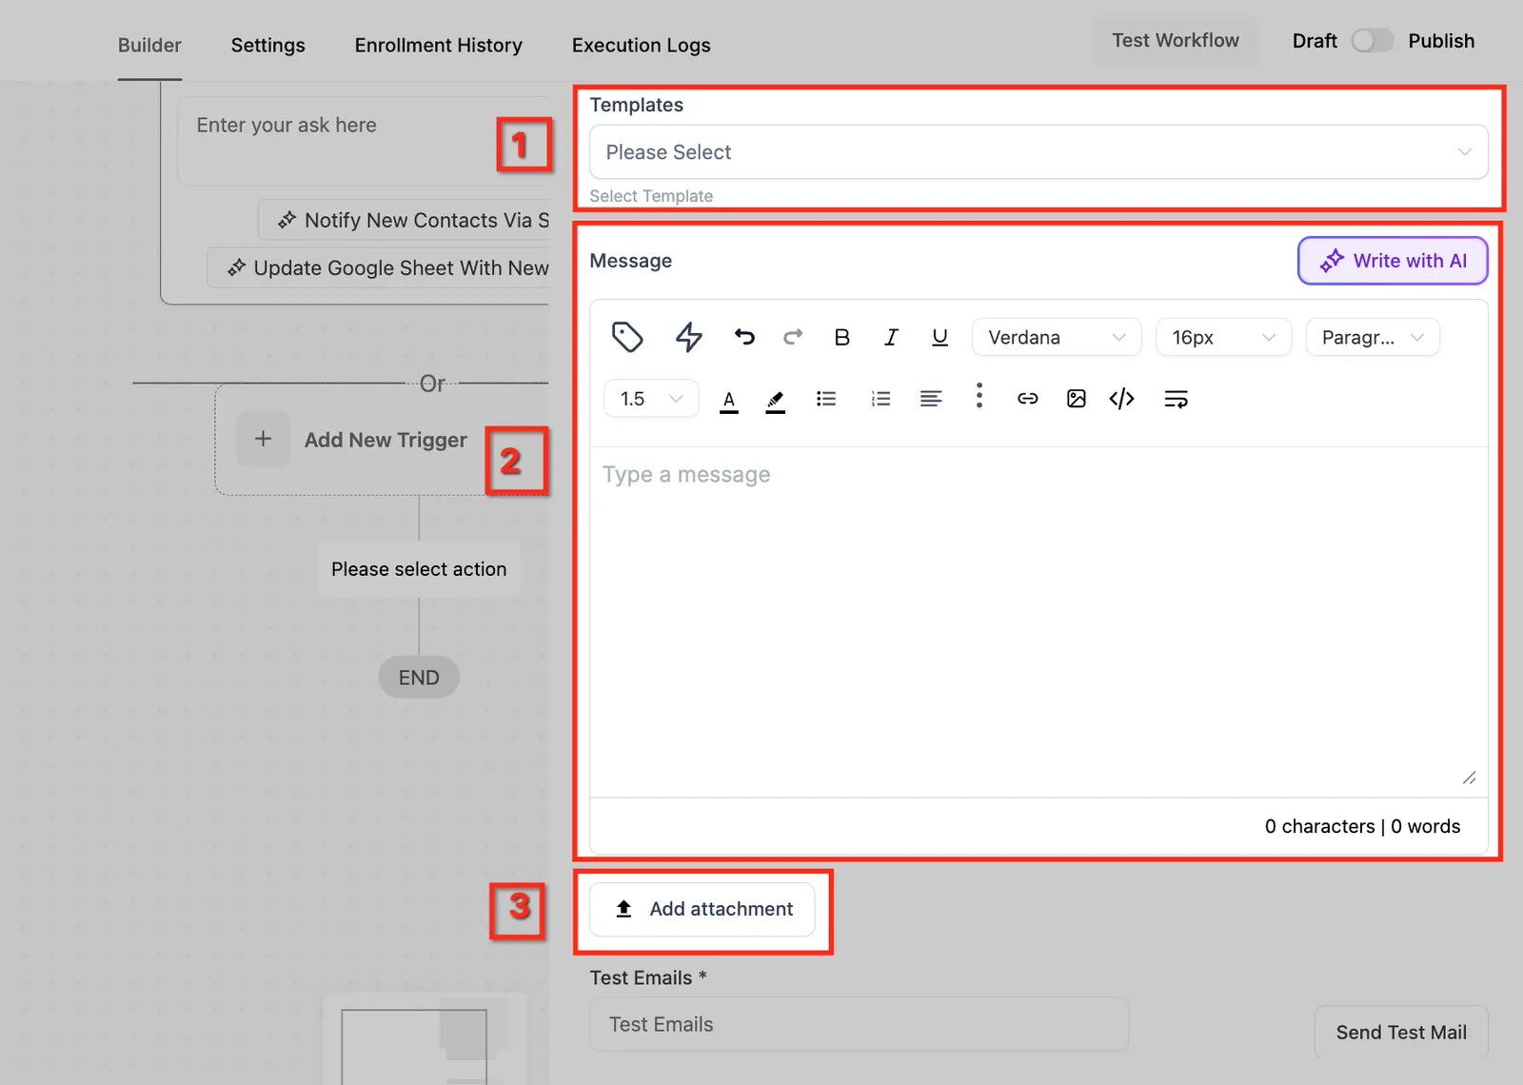Click Write with AI button
This screenshot has height=1085, width=1523.
(x=1393, y=261)
